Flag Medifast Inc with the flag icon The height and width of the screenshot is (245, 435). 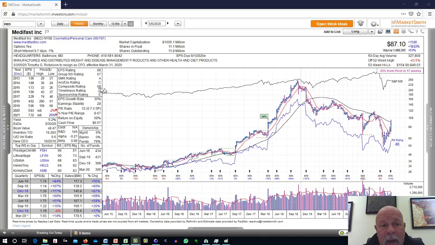pyautogui.click(x=47, y=32)
